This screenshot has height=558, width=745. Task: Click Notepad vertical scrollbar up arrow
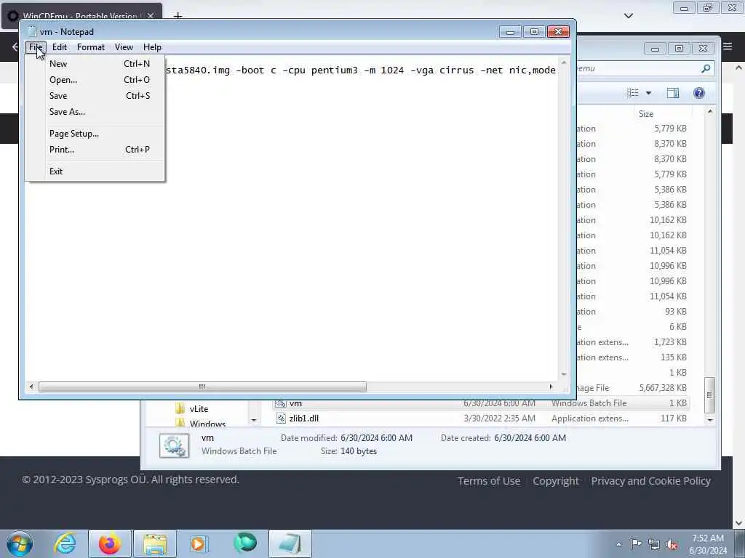[x=564, y=62]
